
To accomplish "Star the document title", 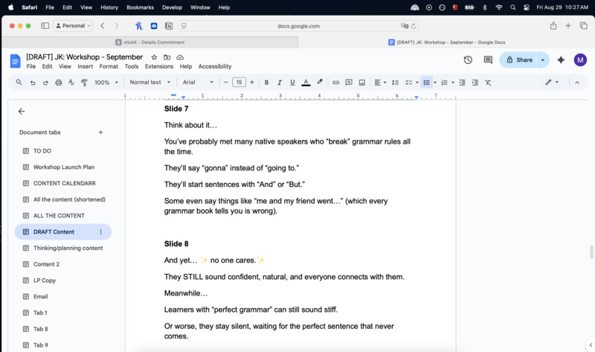I will [x=154, y=57].
